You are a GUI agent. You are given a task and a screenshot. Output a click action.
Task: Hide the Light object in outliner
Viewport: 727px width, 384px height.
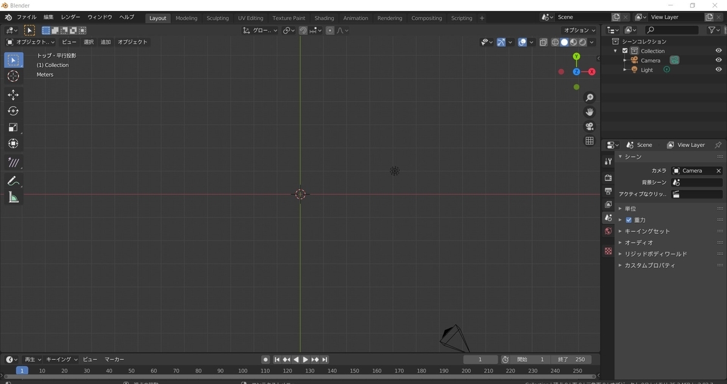[719, 70]
